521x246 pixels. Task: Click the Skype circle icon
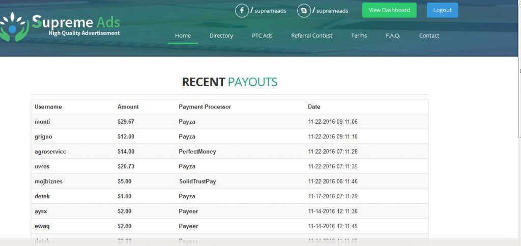coord(304,11)
